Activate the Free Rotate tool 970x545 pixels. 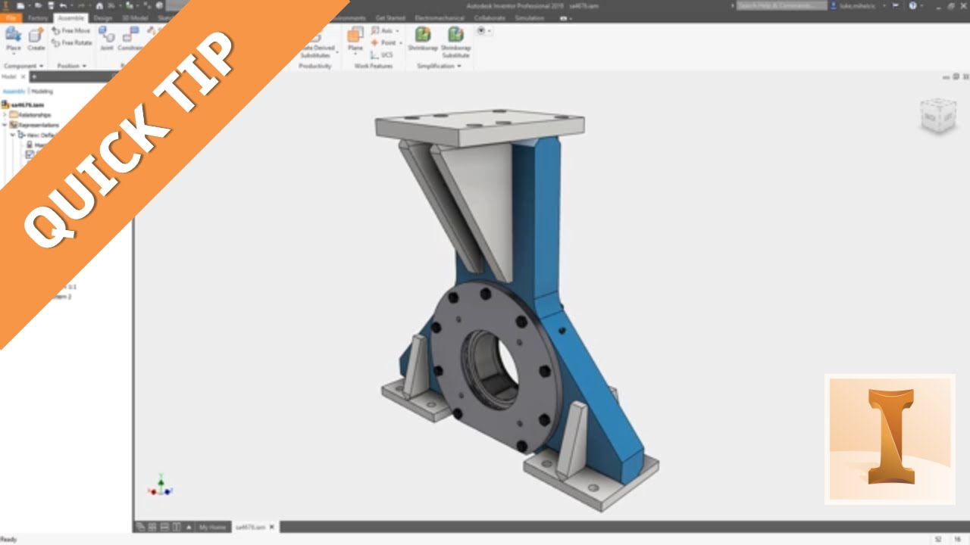(x=72, y=43)
